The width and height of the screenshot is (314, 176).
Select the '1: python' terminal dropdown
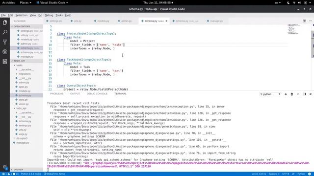pos(270,94)
